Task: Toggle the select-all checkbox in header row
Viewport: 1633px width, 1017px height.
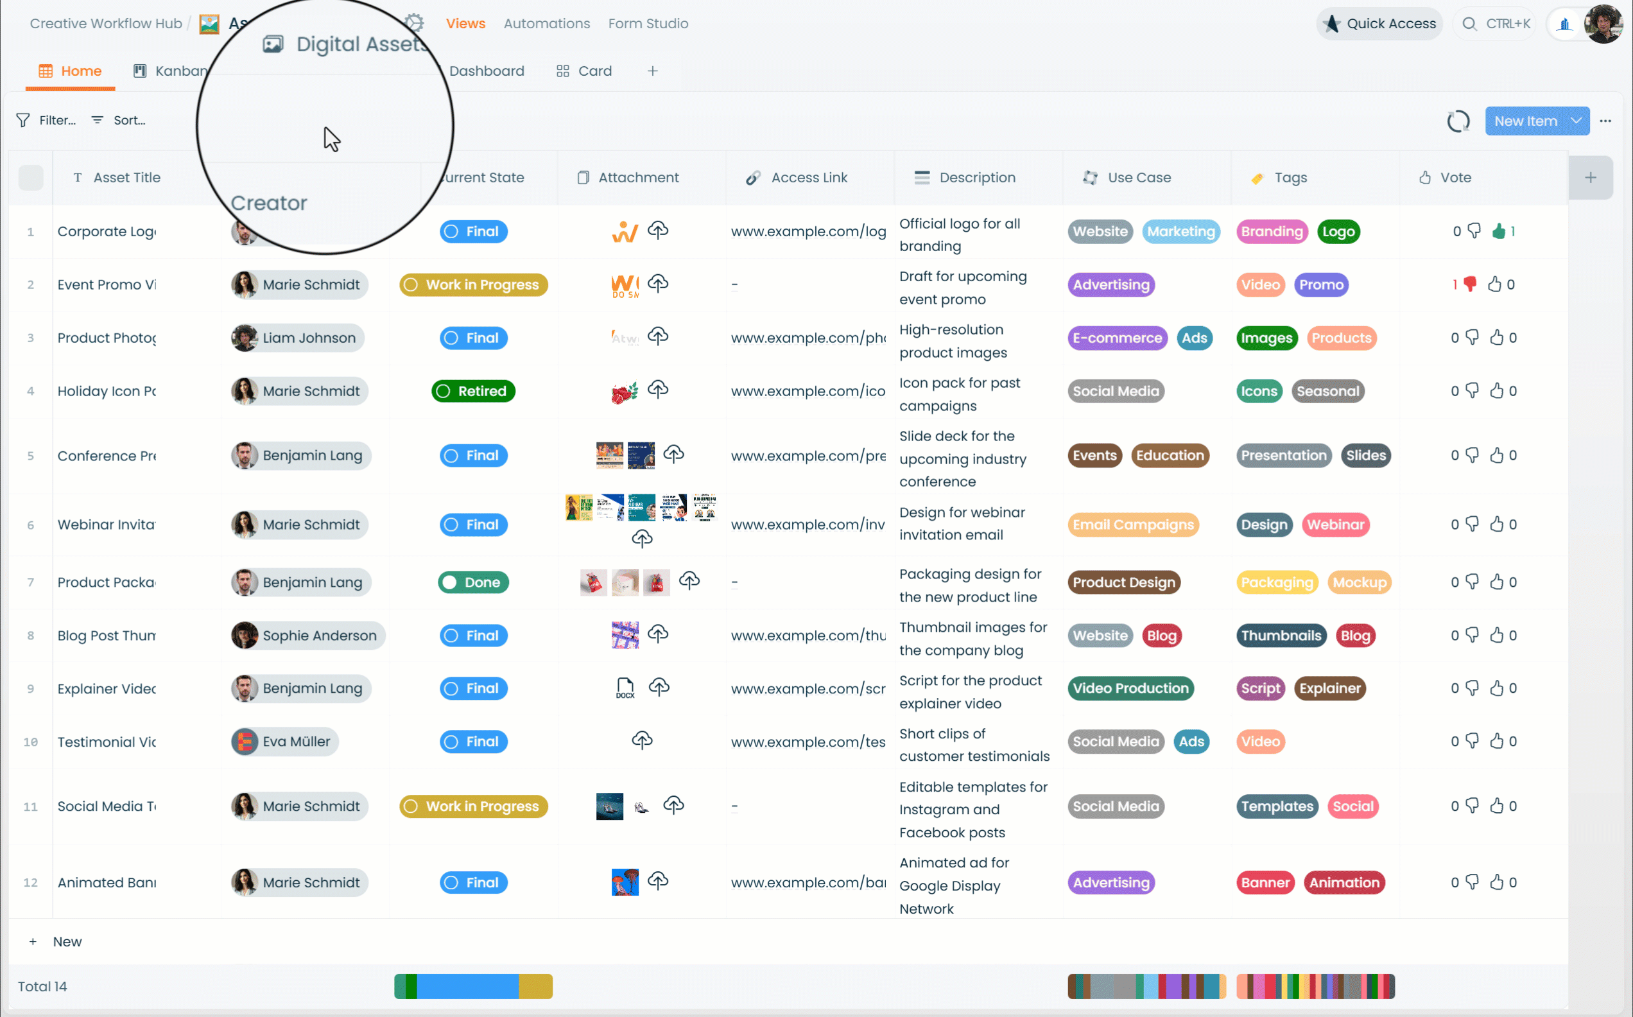Action: [x=30, y=178]
